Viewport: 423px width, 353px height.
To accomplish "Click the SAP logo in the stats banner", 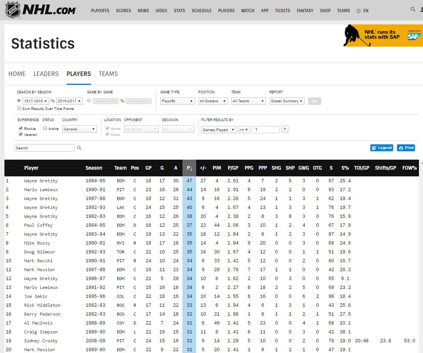I will (413, 36).
